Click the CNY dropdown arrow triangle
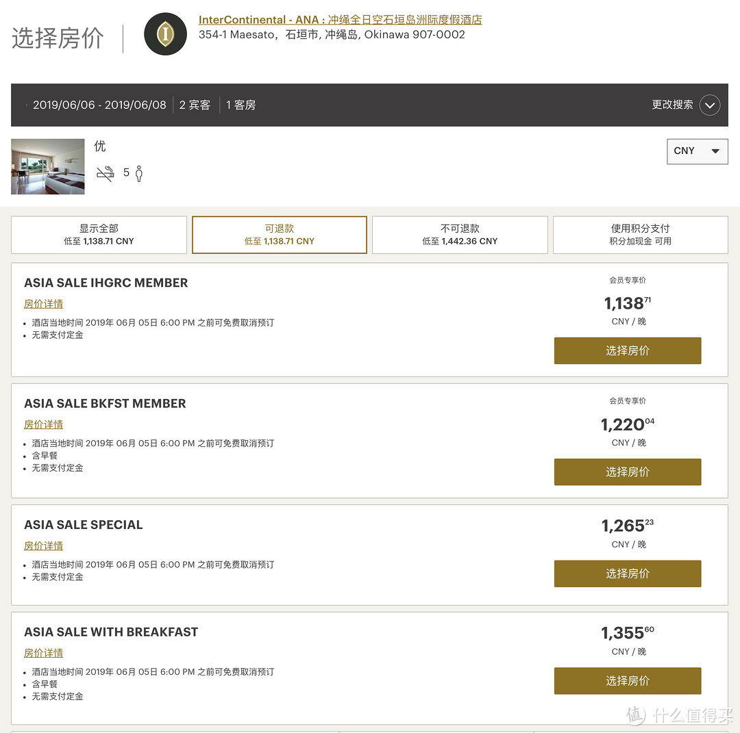 (x=715, y=151)
